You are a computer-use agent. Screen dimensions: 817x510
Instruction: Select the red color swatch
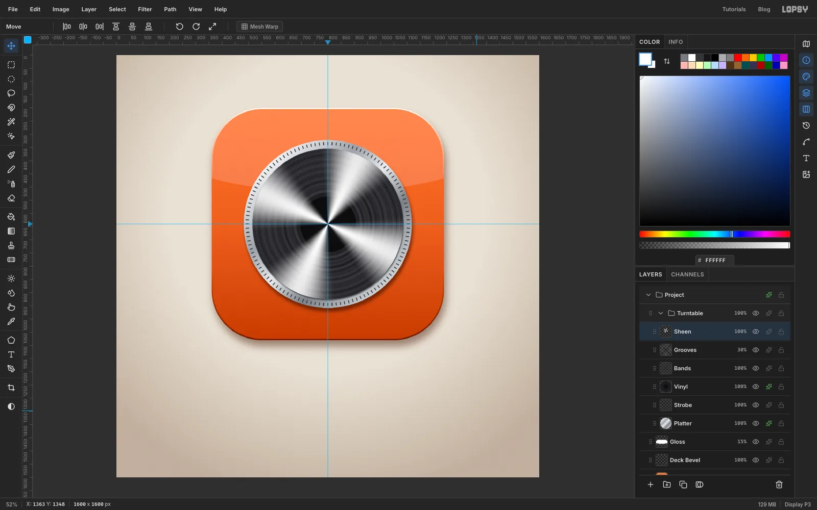pyautogui.click(x=738, y=58)
